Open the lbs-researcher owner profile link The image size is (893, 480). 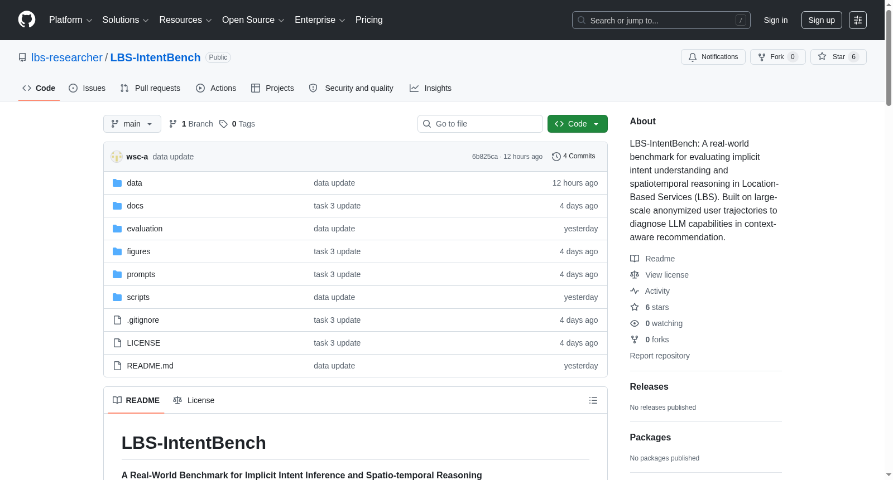(x=67, y=57)
